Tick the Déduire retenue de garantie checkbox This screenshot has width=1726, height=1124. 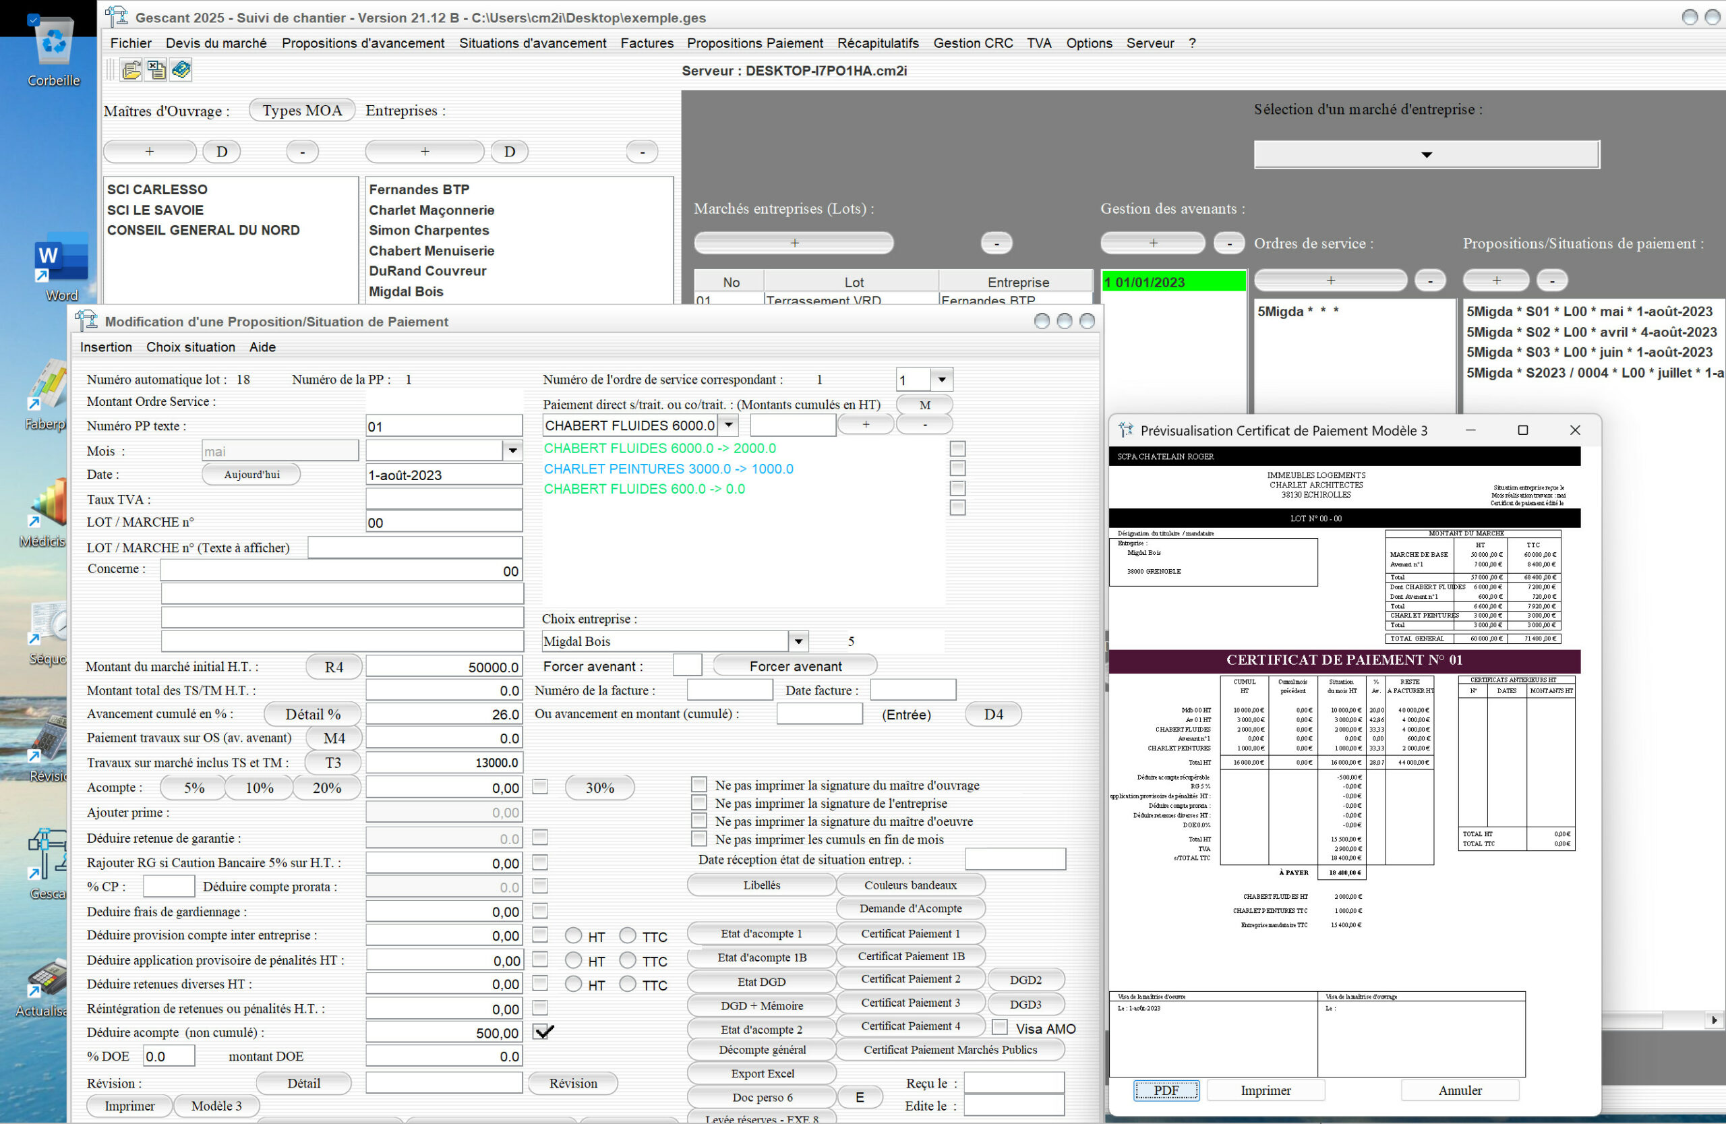click(540, 837)
